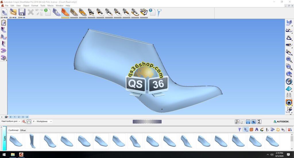The width and height of the screenshot is (294, 158).
Task: Click the grey delete X icon
Action: pos(30,13)
